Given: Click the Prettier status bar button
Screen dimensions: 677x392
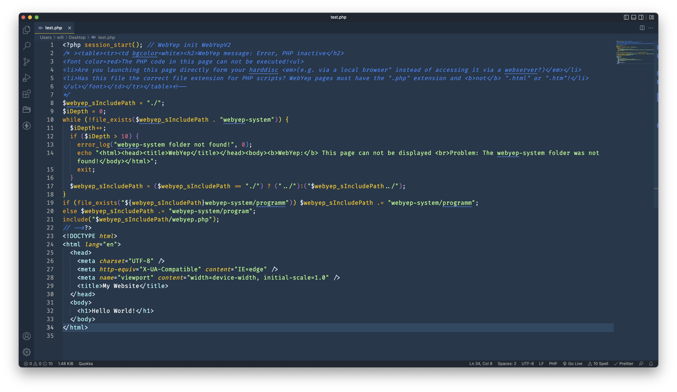Looking at the screenshot, I should click(x=623, y=364).
